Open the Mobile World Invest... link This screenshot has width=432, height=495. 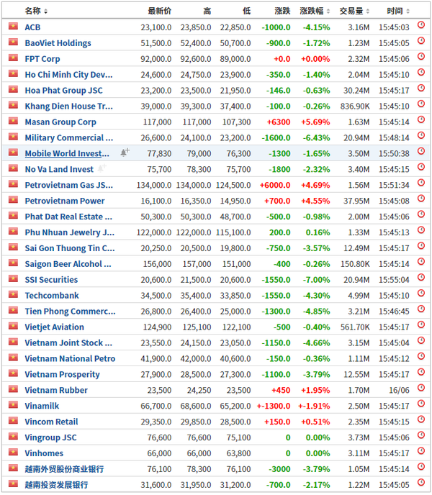(67, 153)
